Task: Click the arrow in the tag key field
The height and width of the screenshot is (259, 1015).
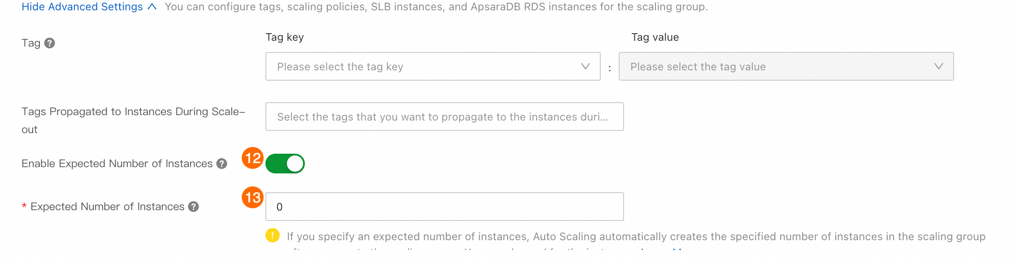Action: click(585, 66)
